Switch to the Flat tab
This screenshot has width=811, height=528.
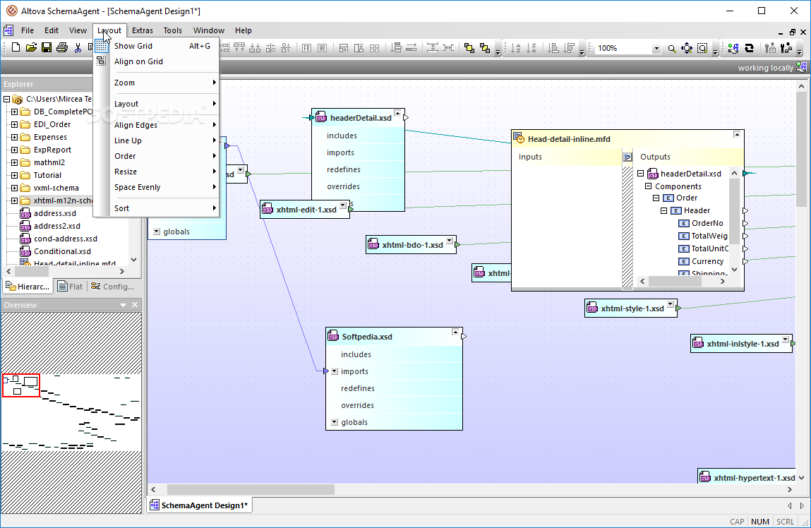coord(71,287)
